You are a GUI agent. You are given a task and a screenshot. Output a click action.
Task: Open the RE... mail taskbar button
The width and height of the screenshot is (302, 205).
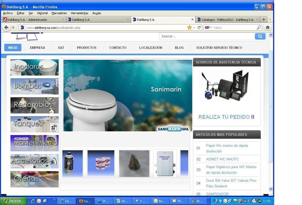pyautogui.click(x=178, y=201)
